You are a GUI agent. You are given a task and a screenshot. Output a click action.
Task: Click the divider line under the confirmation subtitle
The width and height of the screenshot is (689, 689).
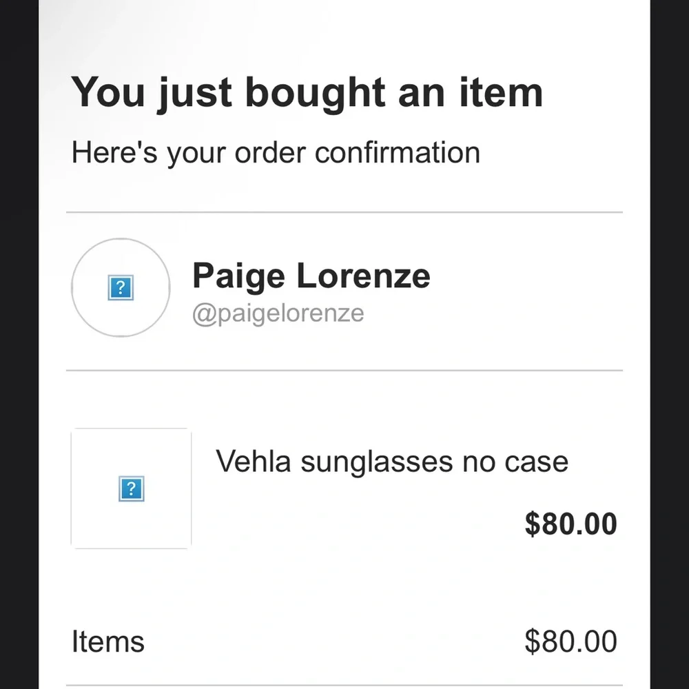(344, 212)
